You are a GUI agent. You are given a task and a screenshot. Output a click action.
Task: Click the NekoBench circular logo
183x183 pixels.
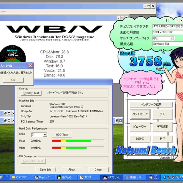(x=13, y=54)
